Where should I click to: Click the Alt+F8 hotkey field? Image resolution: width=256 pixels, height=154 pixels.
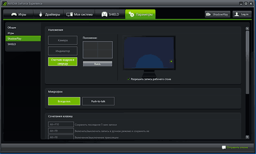pos(61,137)
